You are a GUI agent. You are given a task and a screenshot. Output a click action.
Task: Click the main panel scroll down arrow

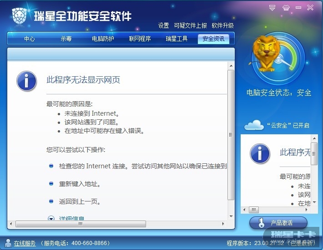[231, 216]
